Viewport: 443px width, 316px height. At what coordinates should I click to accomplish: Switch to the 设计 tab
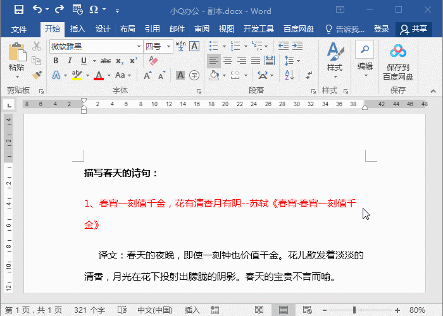click(103, 29)
